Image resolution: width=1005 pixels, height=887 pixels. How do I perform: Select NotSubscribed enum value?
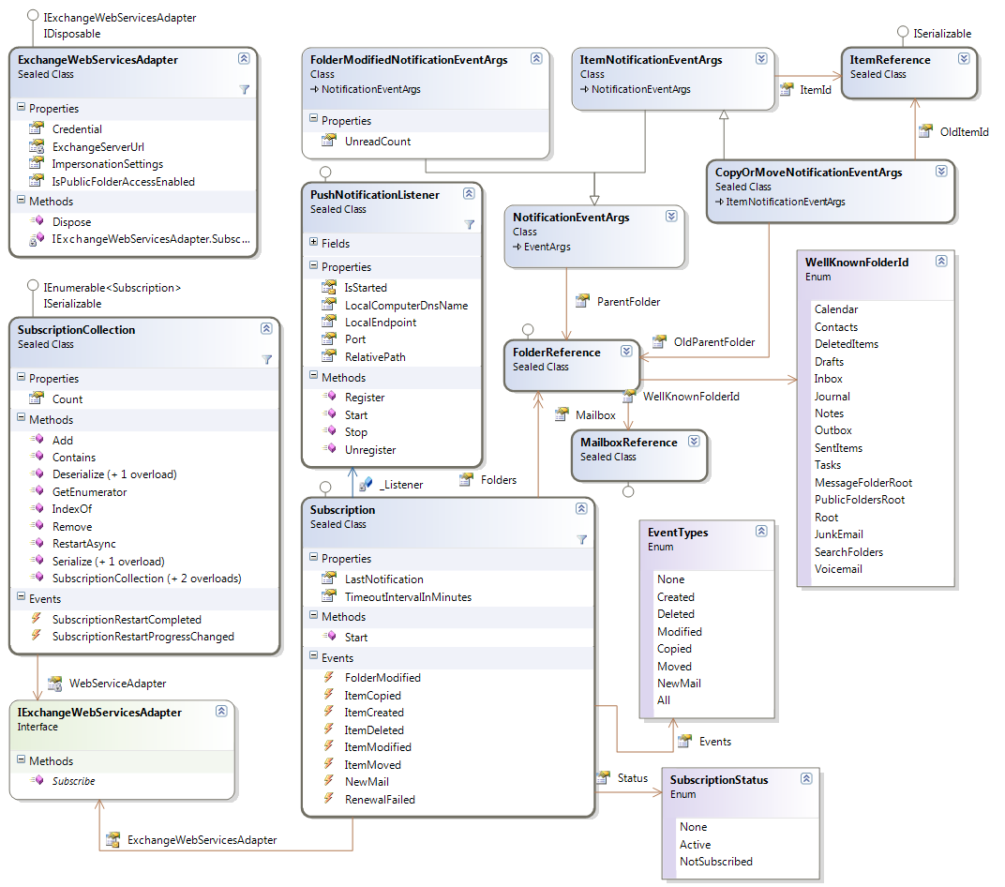click(716, 862)
